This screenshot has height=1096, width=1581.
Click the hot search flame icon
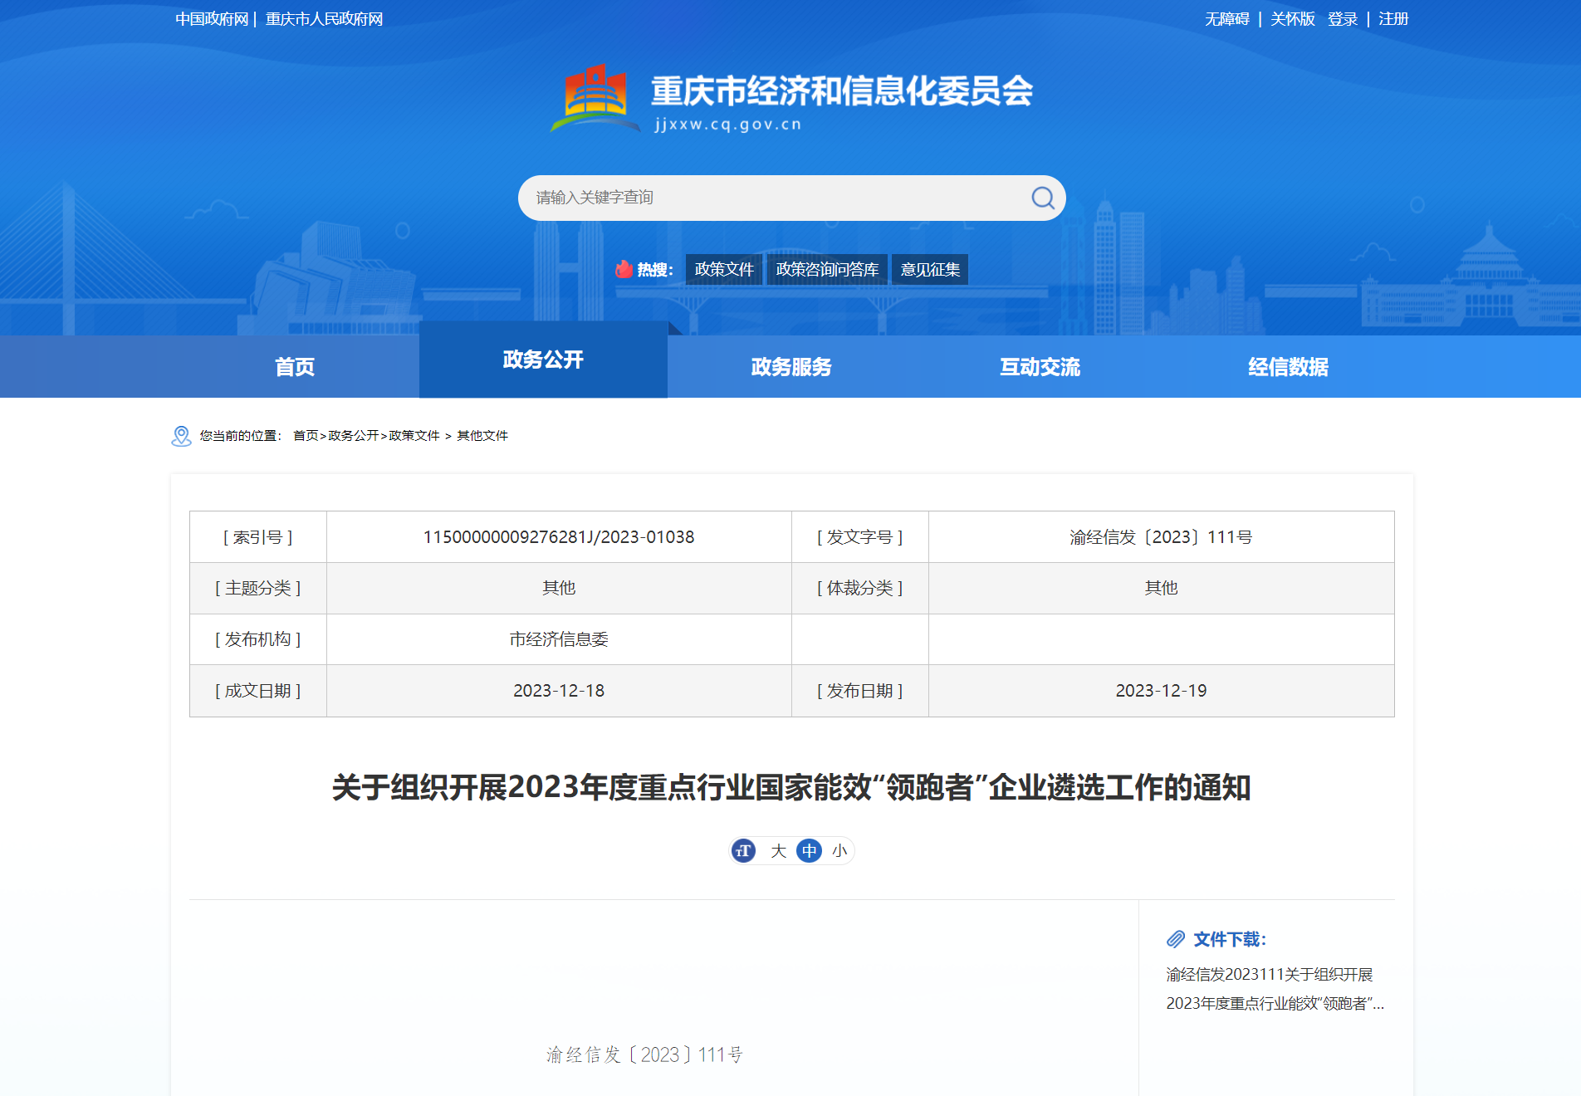pyautogui.click(x=624, y=269)
